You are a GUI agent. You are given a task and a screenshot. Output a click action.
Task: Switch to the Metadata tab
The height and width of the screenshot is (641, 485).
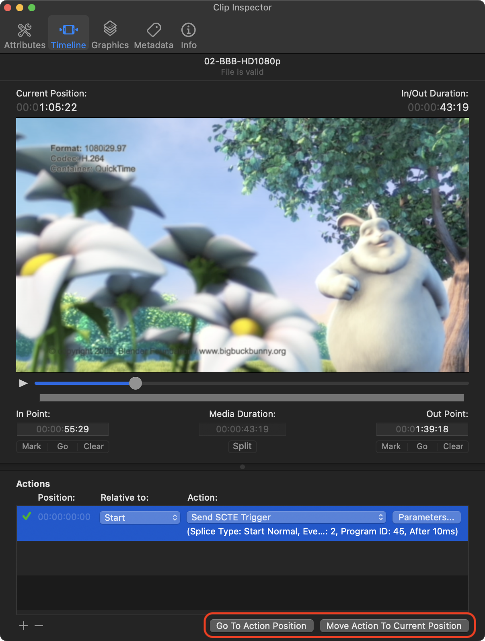154,35
